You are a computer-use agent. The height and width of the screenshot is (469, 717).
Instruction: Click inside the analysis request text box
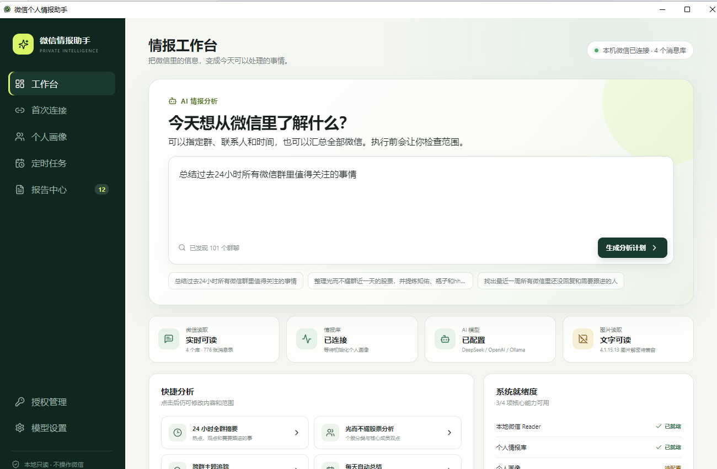click(x=421, y=210)
